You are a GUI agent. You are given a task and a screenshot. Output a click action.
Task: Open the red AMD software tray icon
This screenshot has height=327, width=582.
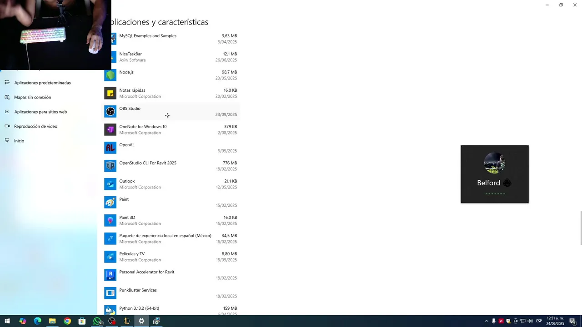point(501,321)
